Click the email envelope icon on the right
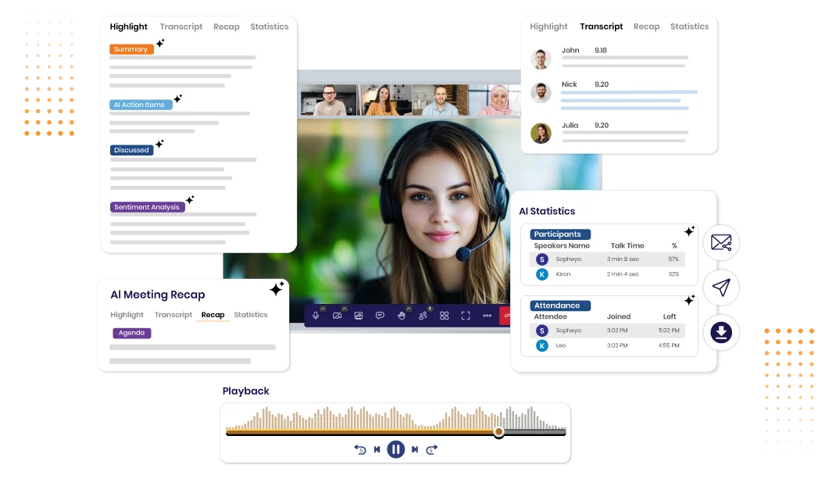Image resolution: width=836 pixels, height=479 pixels. (721, 242)
